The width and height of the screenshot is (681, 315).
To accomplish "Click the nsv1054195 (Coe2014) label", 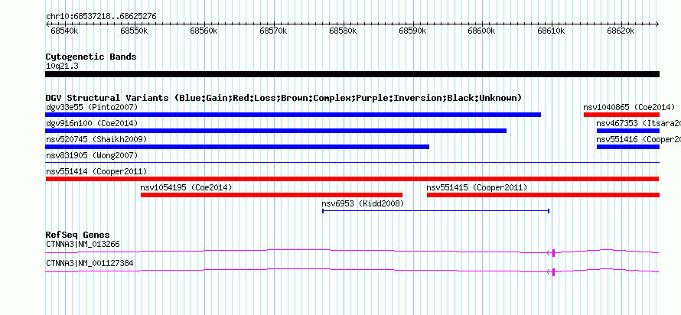I will (187, 187).
